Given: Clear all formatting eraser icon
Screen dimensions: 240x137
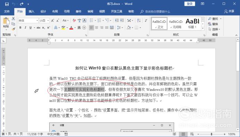Looking at the screenshot, I should pyautogui.click(x=74, y=20).
